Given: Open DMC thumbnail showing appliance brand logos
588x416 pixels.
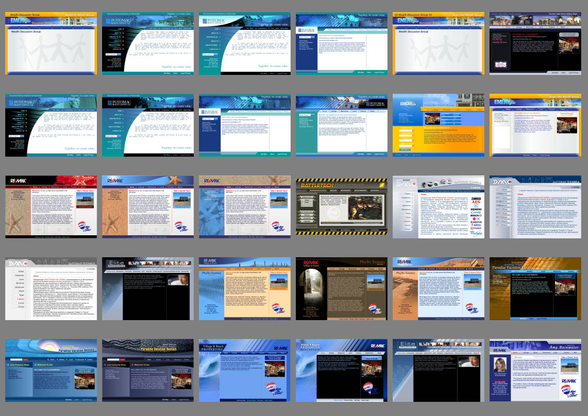Looking at the screenshot, I should [438, 206].
